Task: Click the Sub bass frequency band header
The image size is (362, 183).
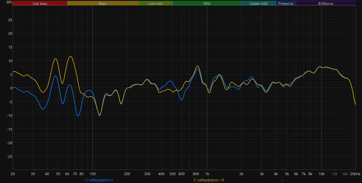Action: coord(40,3)
